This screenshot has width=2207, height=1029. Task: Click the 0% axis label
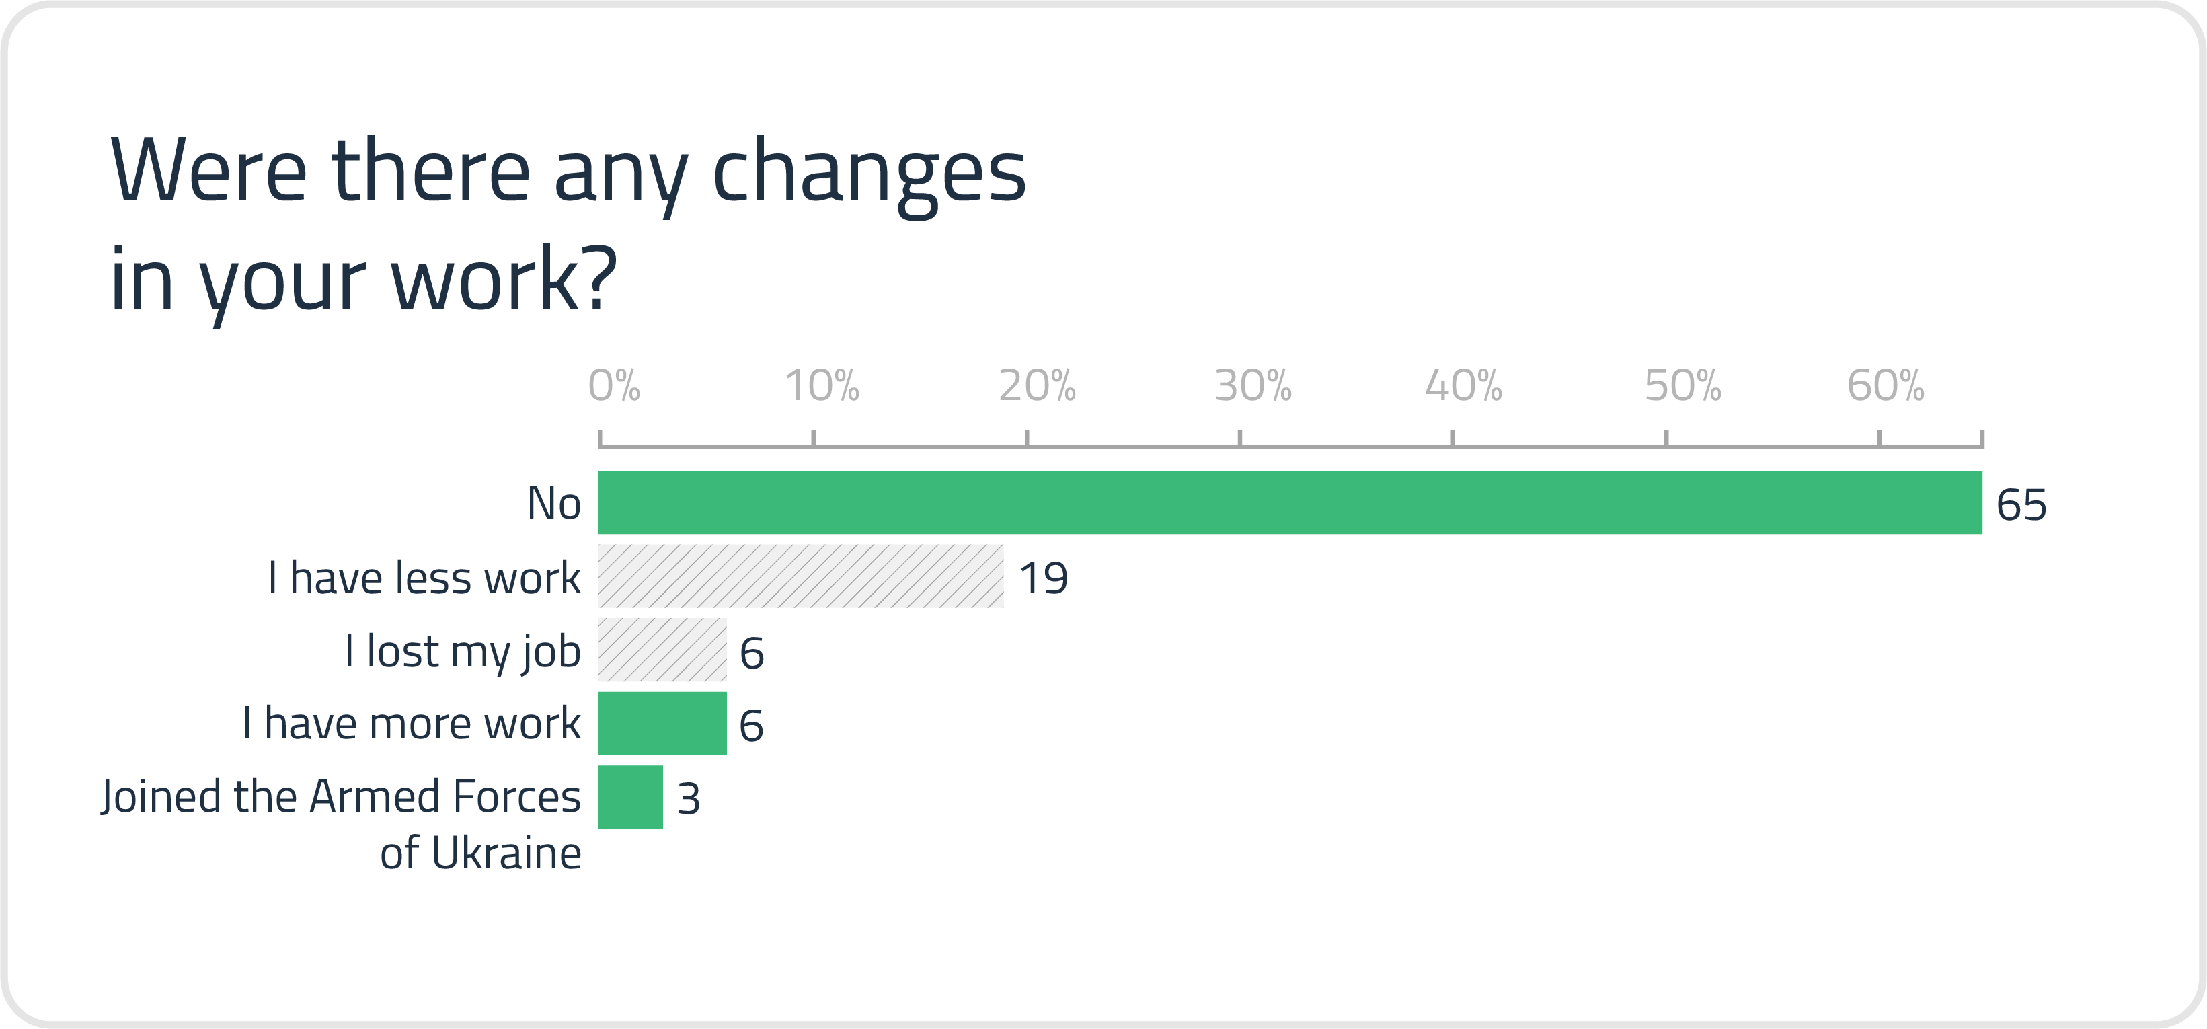tap(613, 385)
